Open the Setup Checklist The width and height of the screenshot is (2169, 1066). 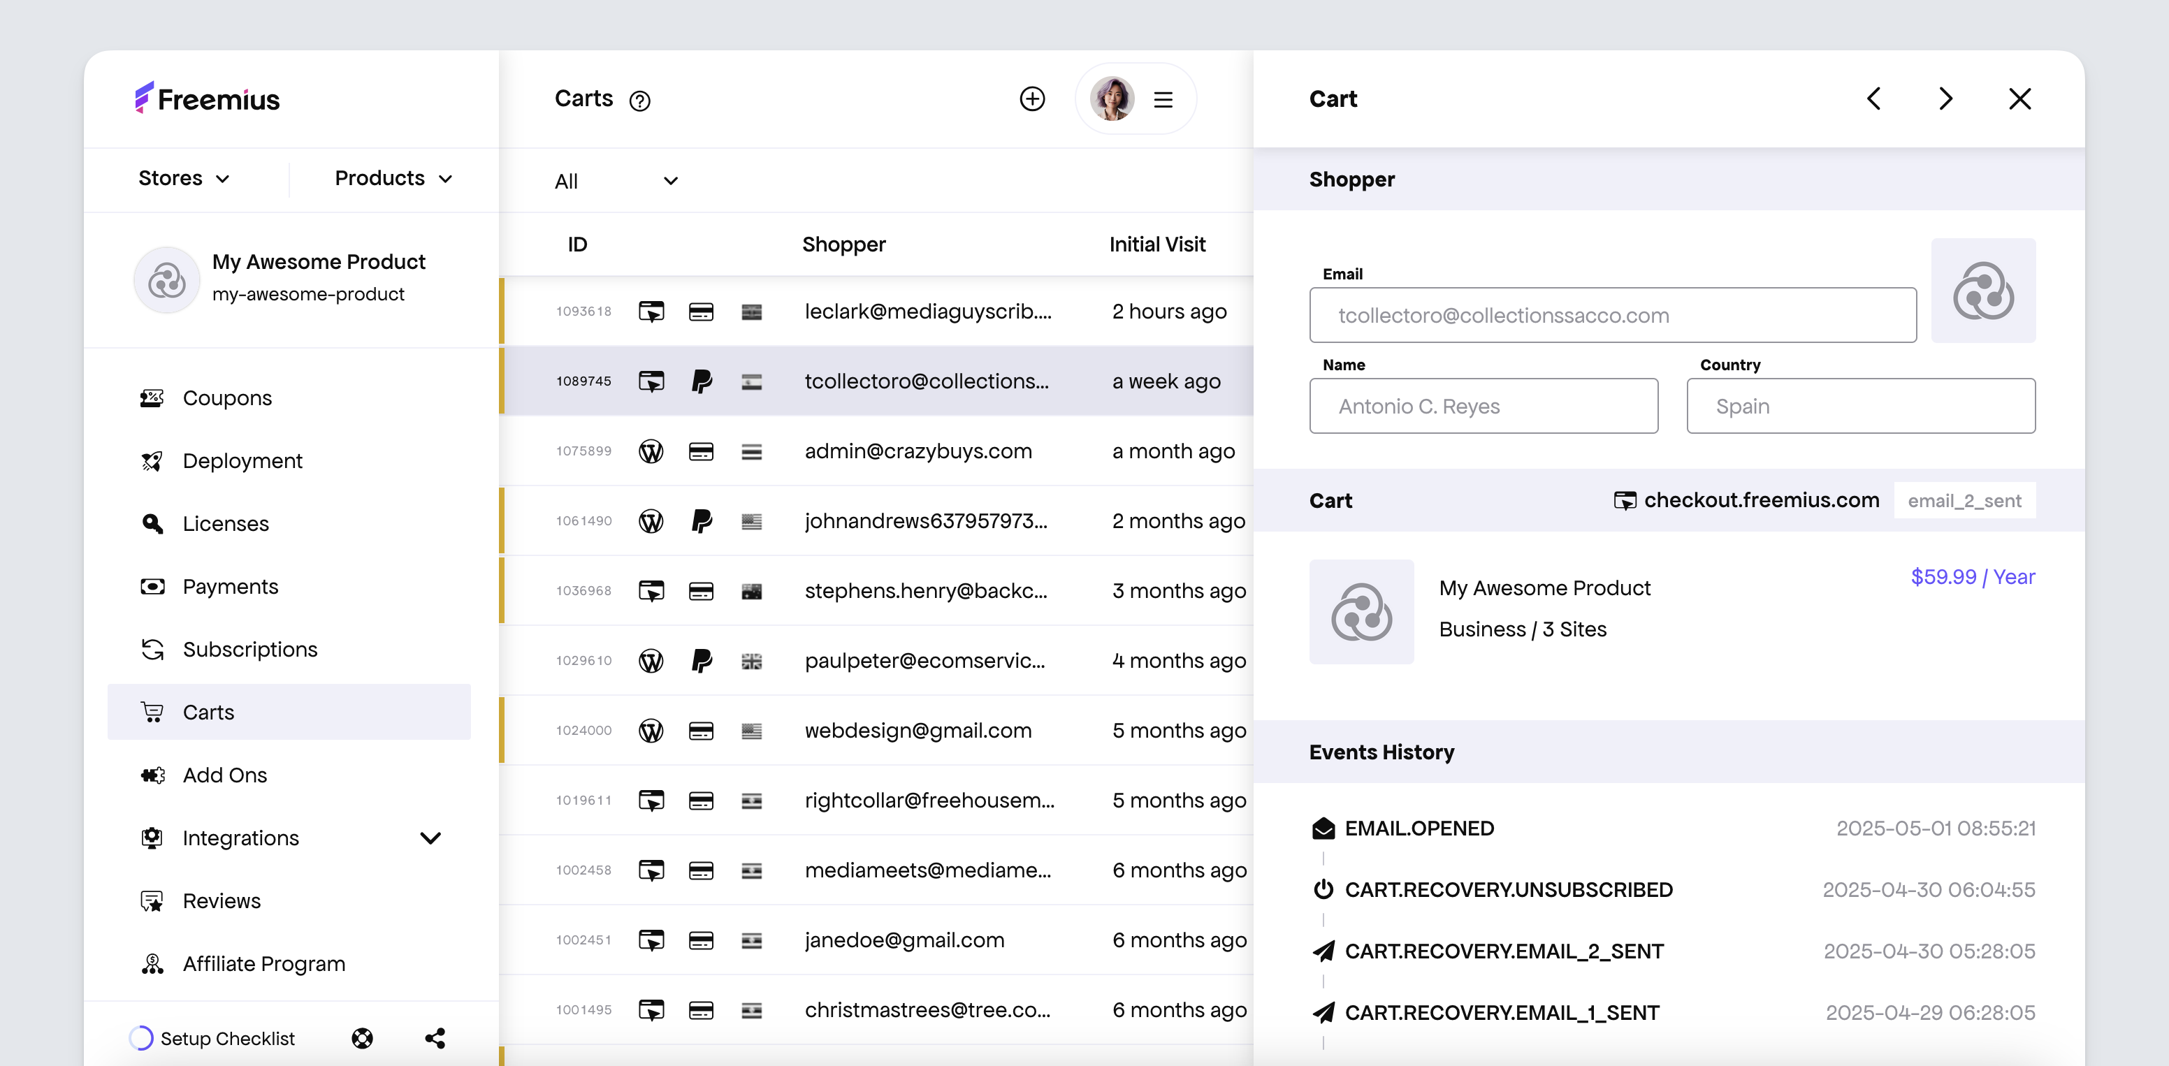click(212, 1038)
